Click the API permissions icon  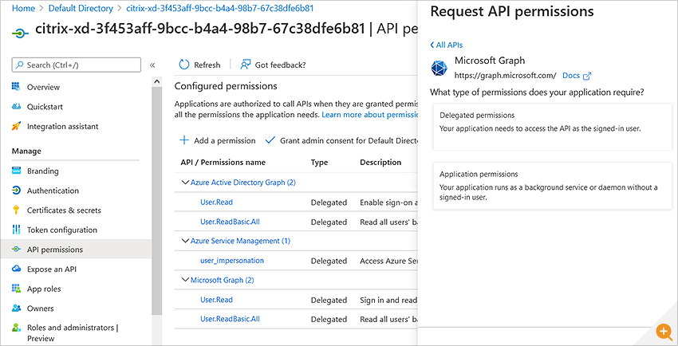16,250
